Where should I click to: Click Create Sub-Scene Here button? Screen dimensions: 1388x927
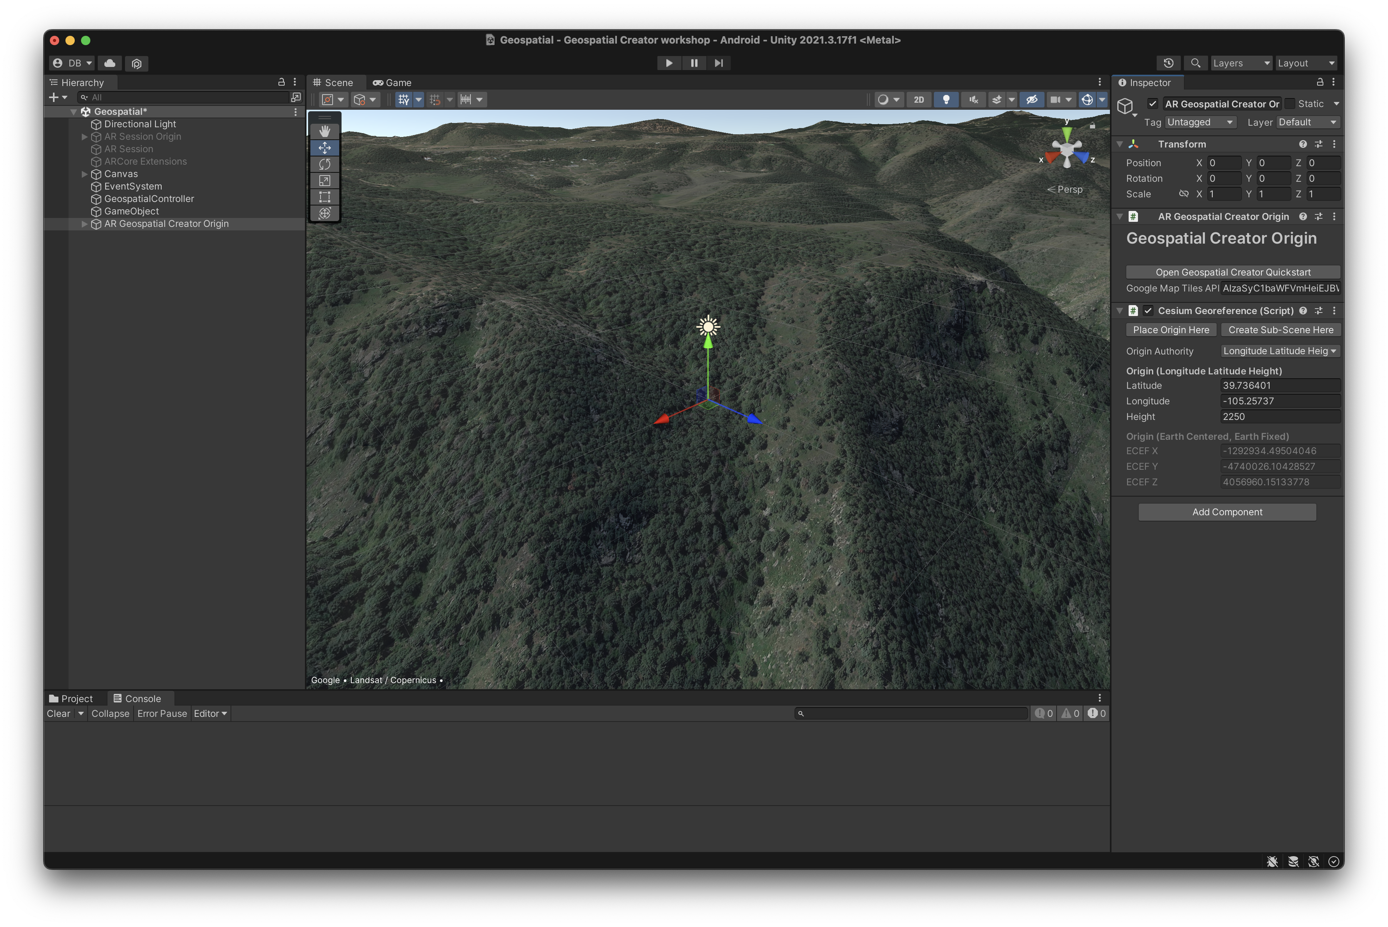1281,329
